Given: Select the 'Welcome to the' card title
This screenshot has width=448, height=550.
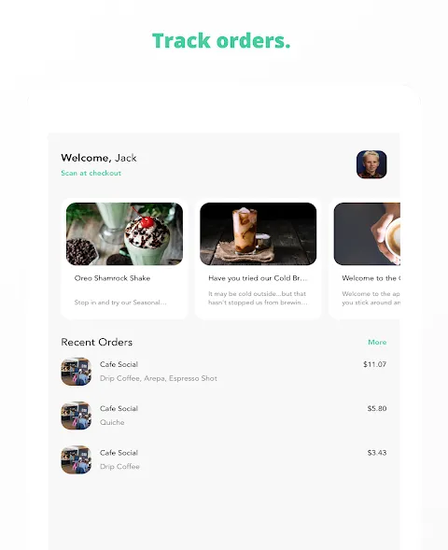Looking at the screenshot, I should coord(371,278).
